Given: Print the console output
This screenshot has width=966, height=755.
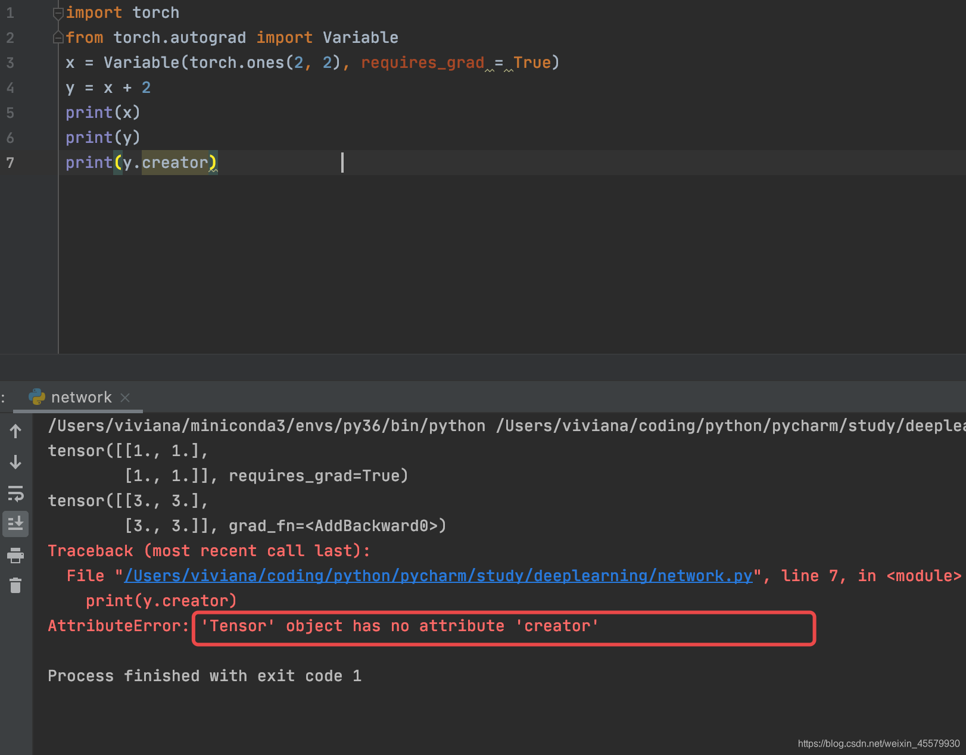Looking at the screenshot, I should pos(15,555).
